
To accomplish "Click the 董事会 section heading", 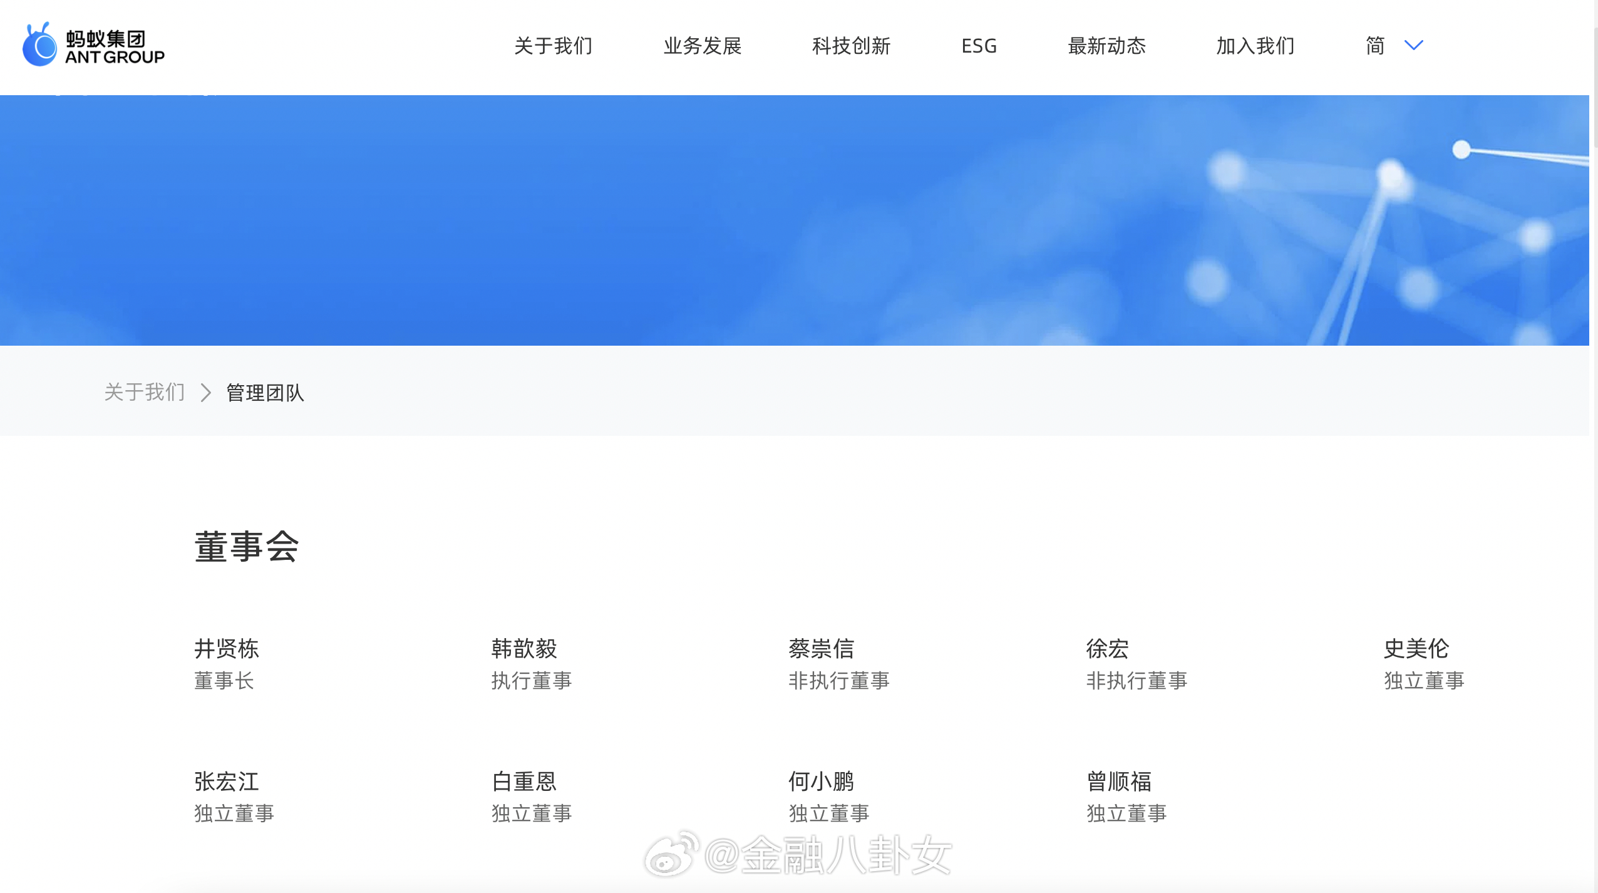I will tap(246, 547).
